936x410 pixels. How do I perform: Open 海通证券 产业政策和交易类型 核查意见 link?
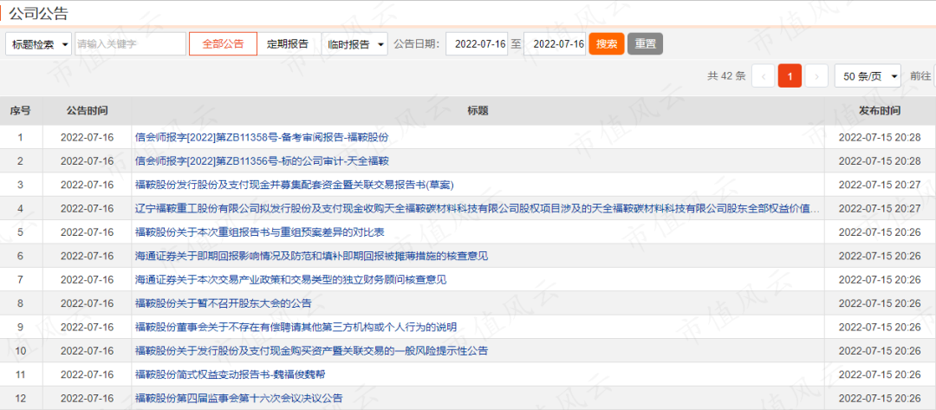pos(290,280)
